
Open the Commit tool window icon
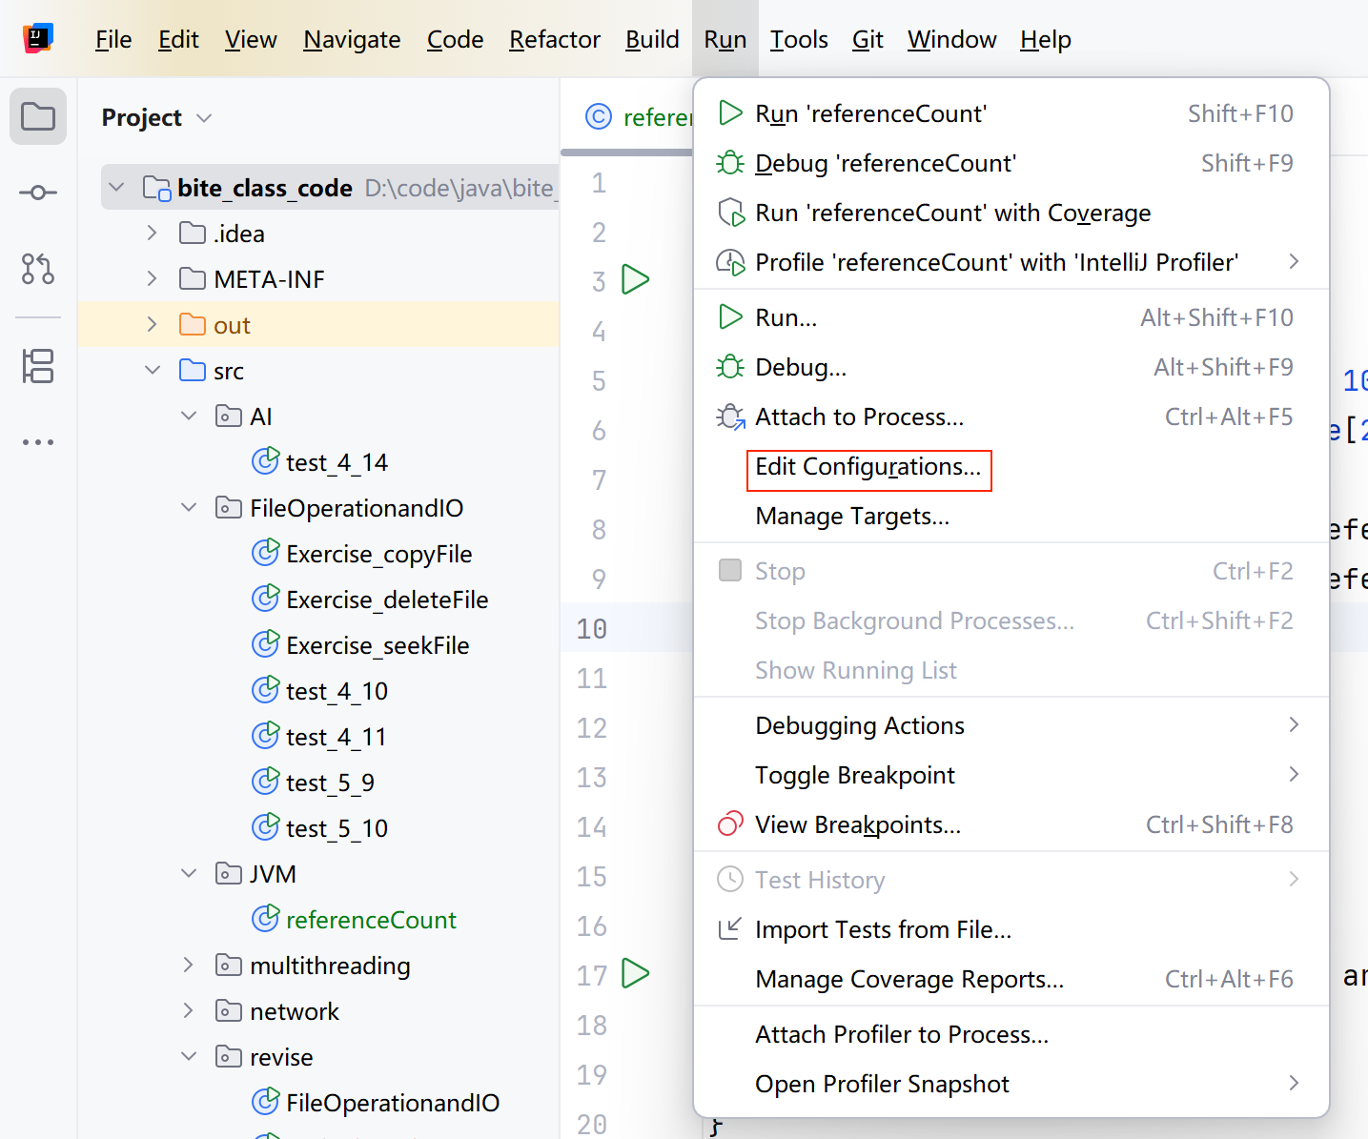click(x=38, y=193)
